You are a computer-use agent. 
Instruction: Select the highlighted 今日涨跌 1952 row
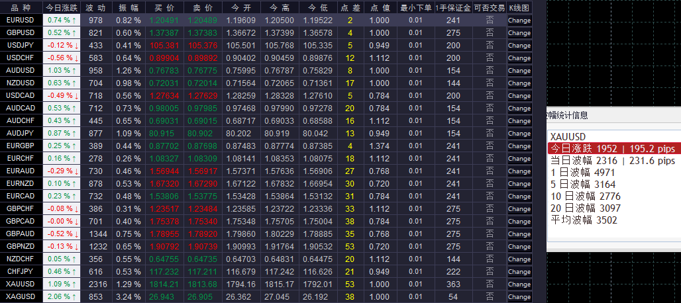[x=614, y=149]
